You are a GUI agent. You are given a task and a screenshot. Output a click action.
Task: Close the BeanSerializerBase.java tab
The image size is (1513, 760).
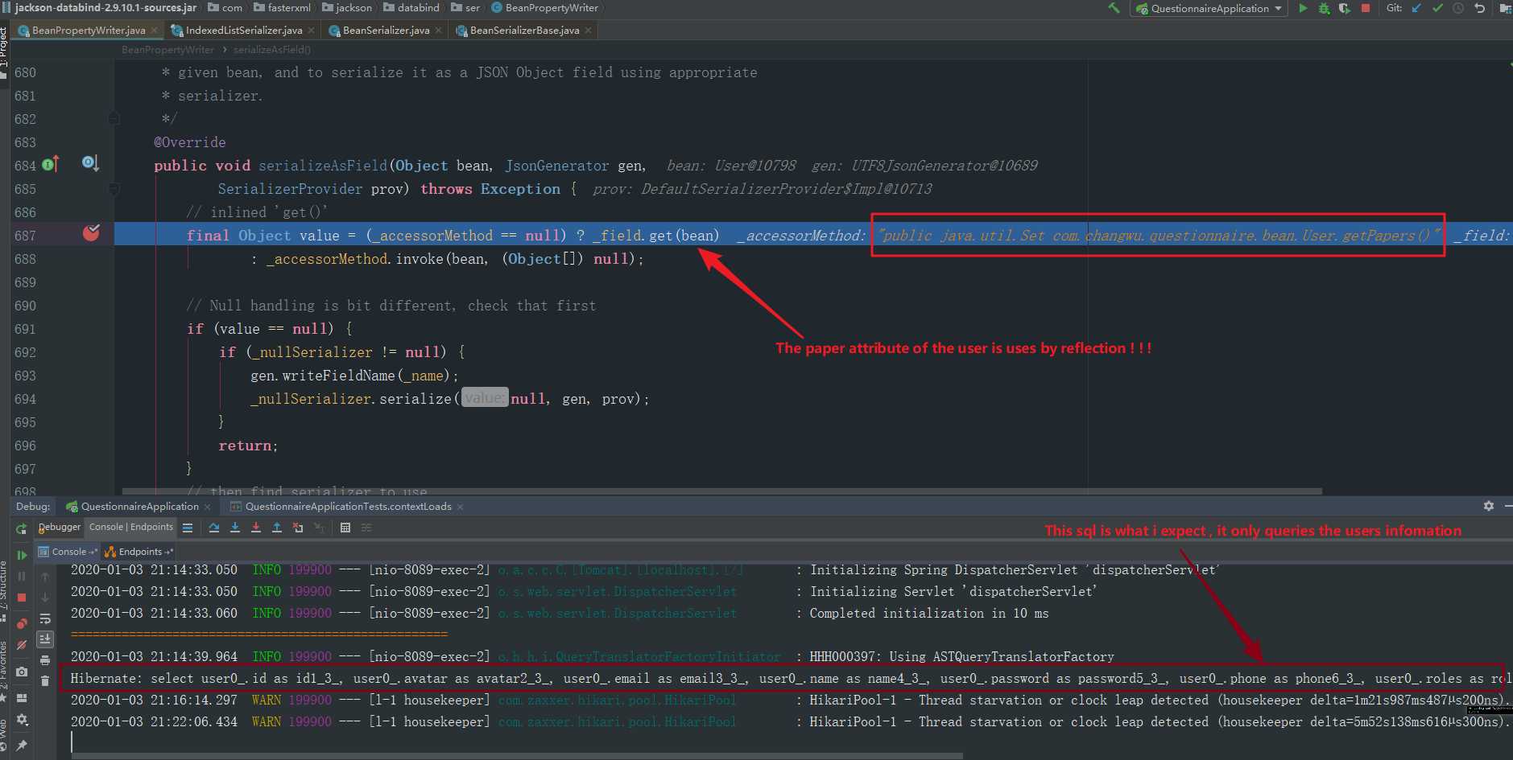[588, 31]
